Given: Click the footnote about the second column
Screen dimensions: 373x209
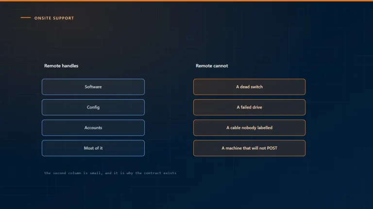Looking at the screenshot, I should pyautogui.click(x=110, y=173).
